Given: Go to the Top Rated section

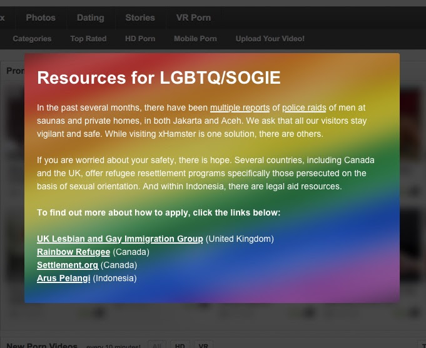Looking at the screenshot, I should 88,39.
